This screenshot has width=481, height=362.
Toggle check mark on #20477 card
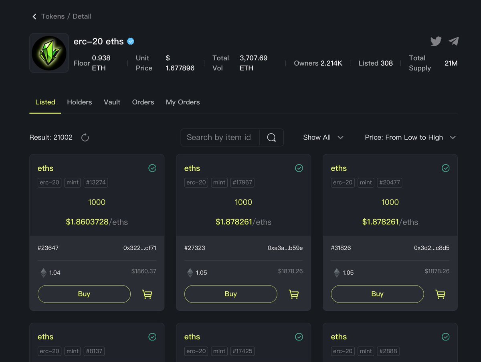[x=446, y=168]
